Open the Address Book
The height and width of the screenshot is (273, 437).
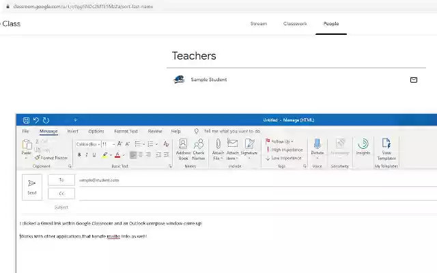coord(183,149)
